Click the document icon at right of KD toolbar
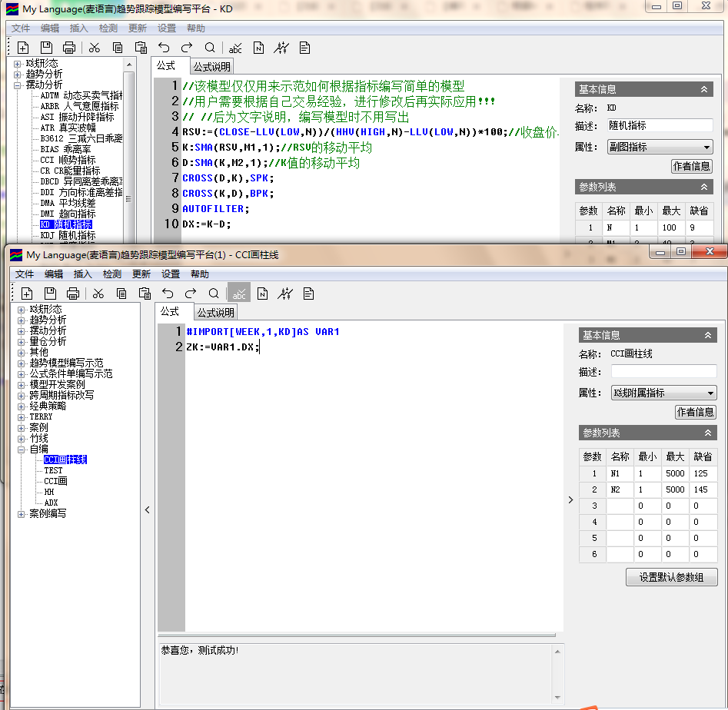The height and width of the screenshot is (710, 728). (x=304, y=48)
